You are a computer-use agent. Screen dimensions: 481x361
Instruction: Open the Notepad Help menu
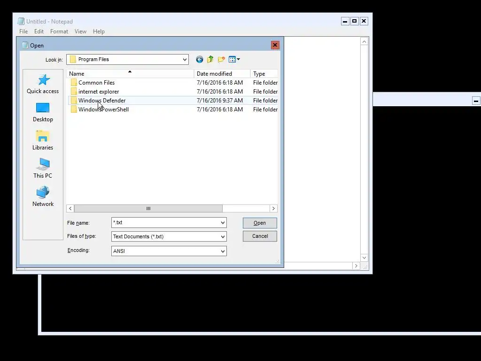[x=99, y=31]
